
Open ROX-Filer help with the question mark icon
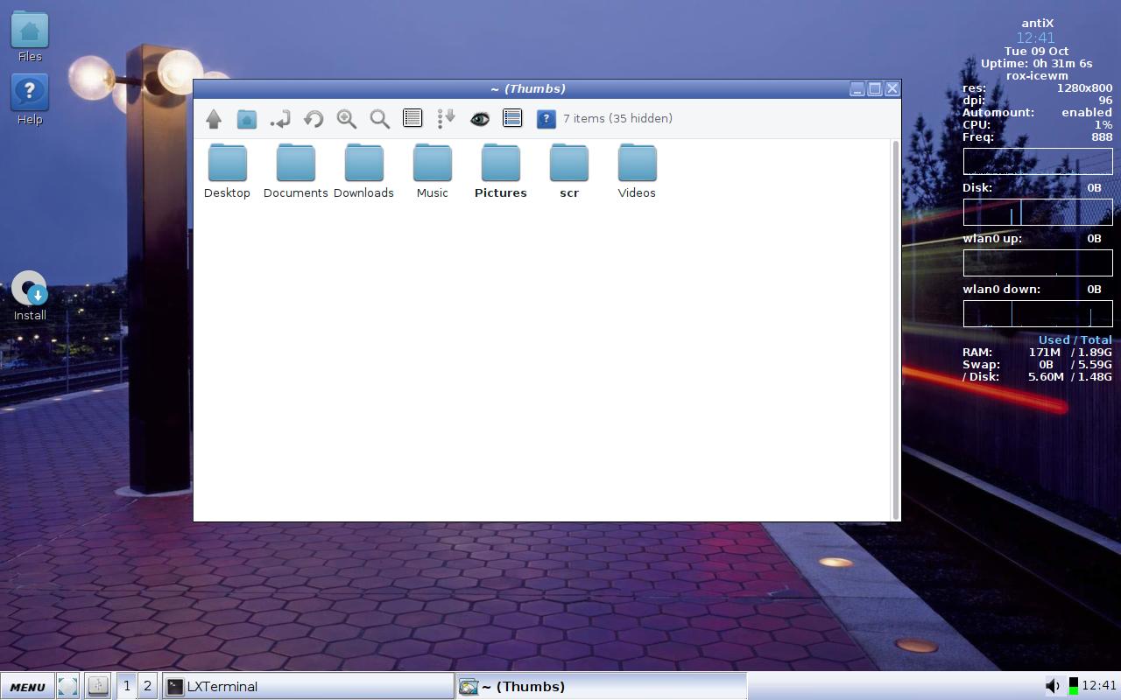(x=546, y=118)
